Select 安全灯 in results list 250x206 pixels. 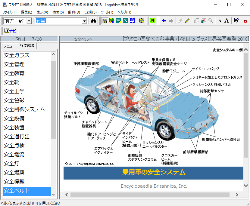click(27, 164)
